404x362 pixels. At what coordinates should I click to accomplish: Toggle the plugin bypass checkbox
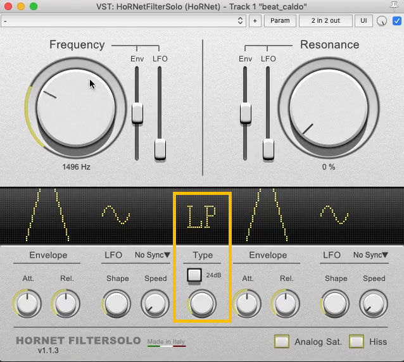(x=396, y=21)
